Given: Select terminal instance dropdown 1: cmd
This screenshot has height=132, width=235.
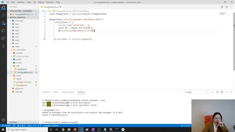Looking at the screenshot, I should point(196,92).
